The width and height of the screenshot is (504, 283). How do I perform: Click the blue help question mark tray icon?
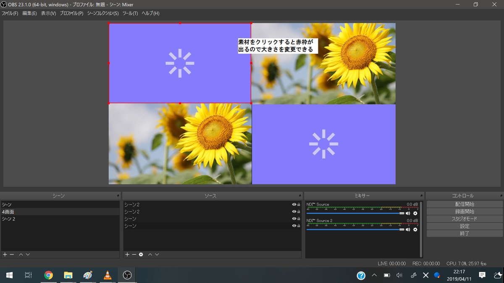coord(361,275)
